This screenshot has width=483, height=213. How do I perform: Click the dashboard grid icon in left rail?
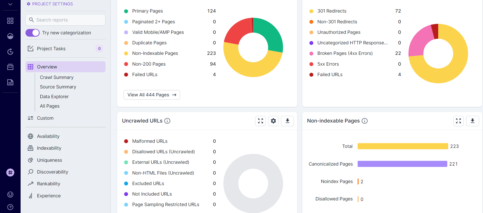[x=10, y=21]
